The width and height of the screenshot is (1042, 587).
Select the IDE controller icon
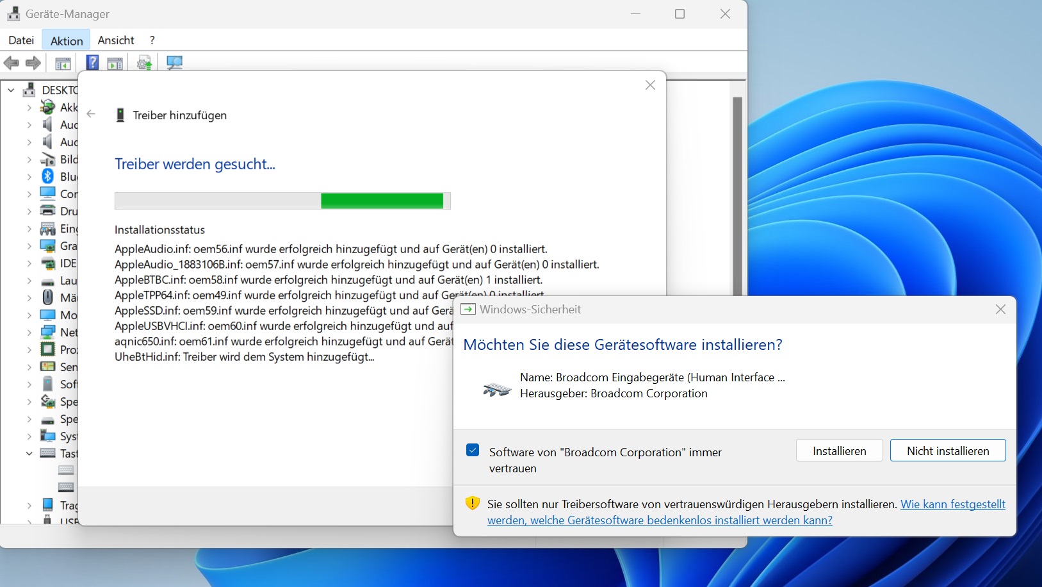point(47,263)
